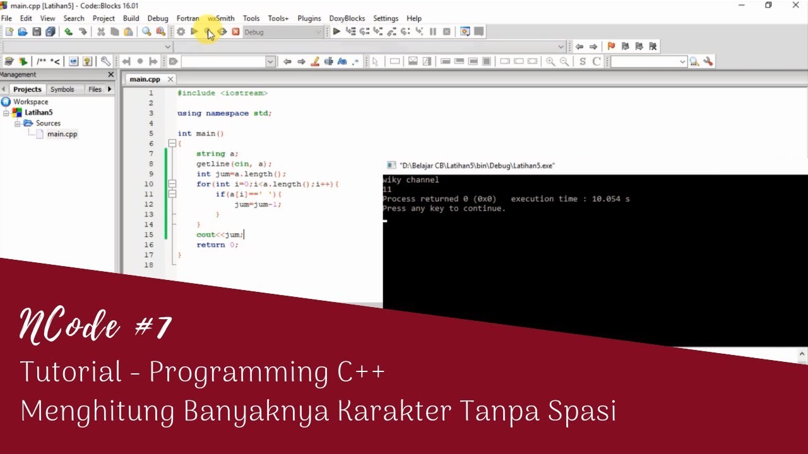Select the Workspace tree item
Screen dimensions: 808x454
click(31, 102)
